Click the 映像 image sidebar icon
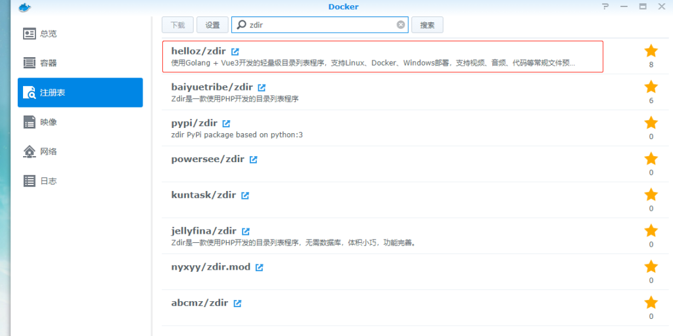The width and height of the screenshot is (673, 336). (29, 122)
